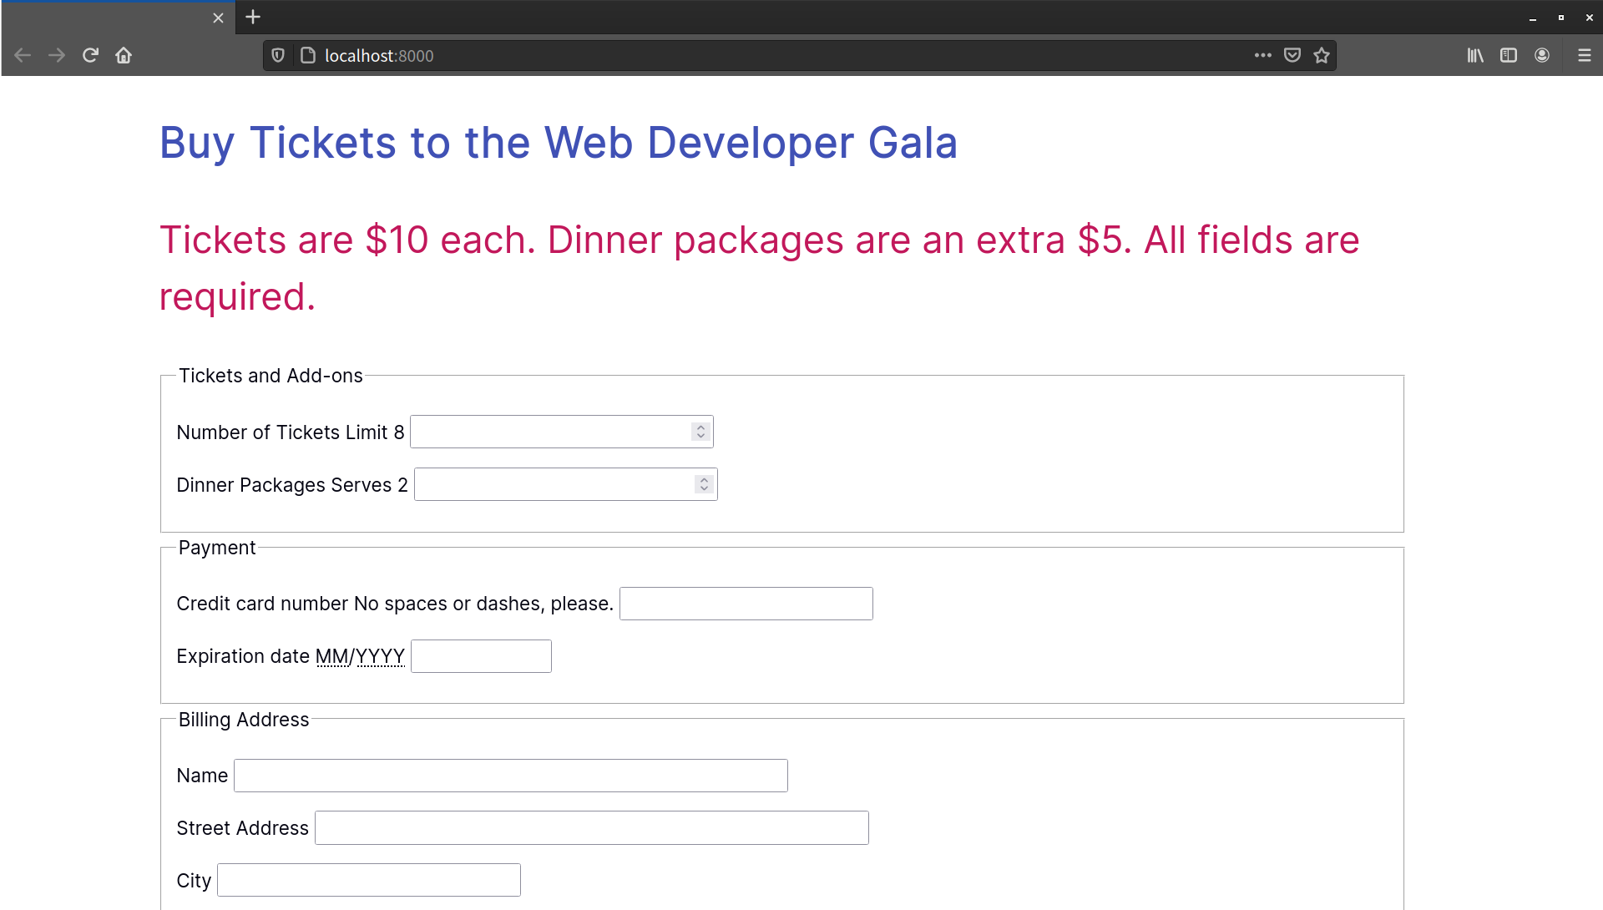This screenshot has height=910, width=1603.
Task: Click the localhost:8000 address bar
Action: (751, 55)
